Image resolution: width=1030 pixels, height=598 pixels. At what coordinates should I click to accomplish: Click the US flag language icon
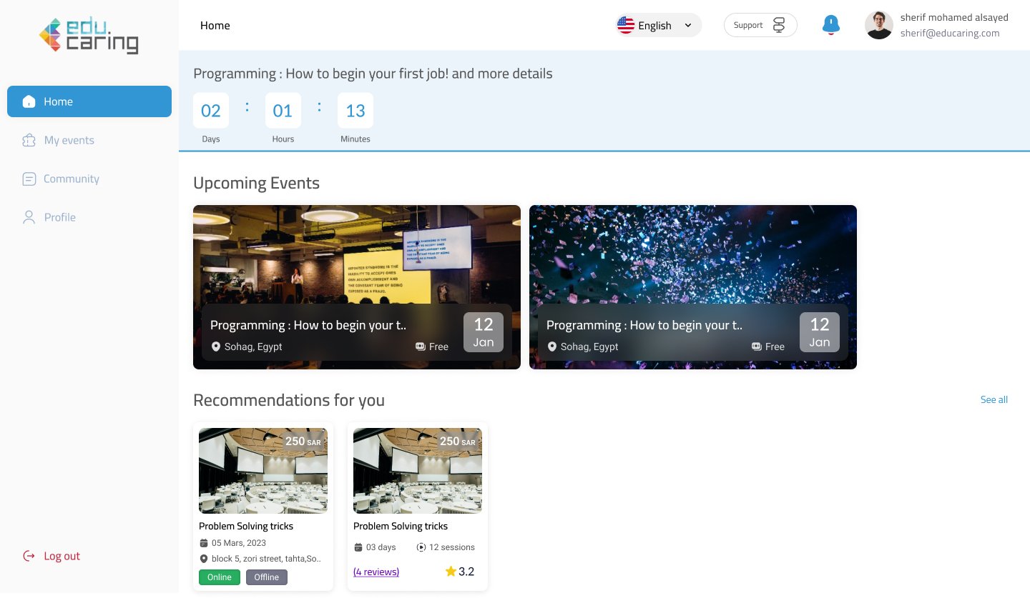click(626, 25)
